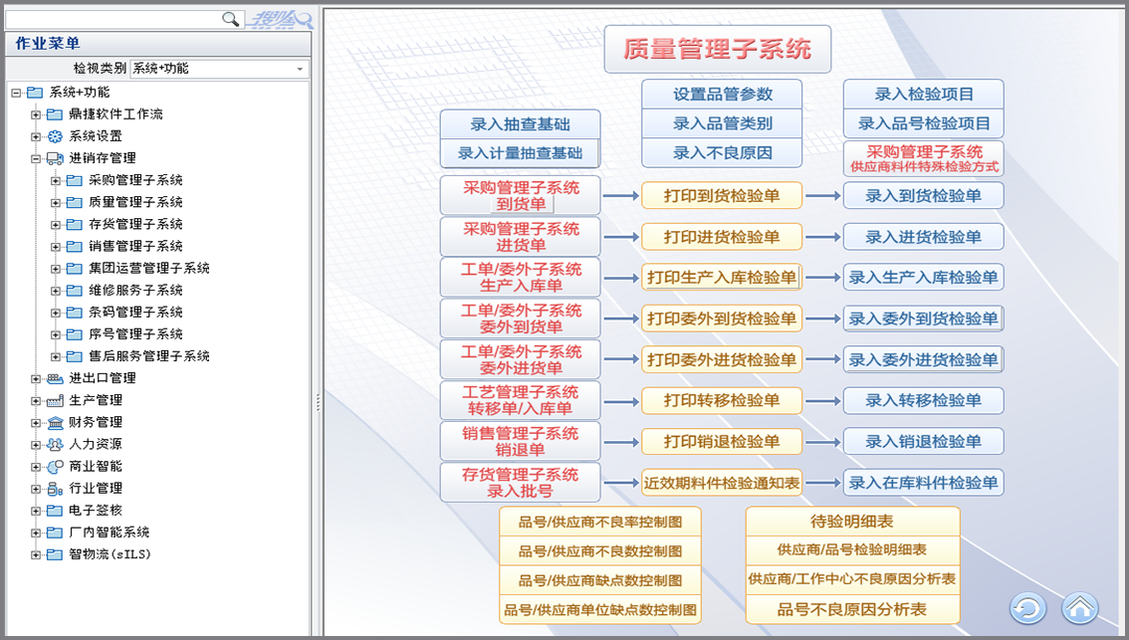
Task: Open 设置品管参数 button
Action: 722,95
